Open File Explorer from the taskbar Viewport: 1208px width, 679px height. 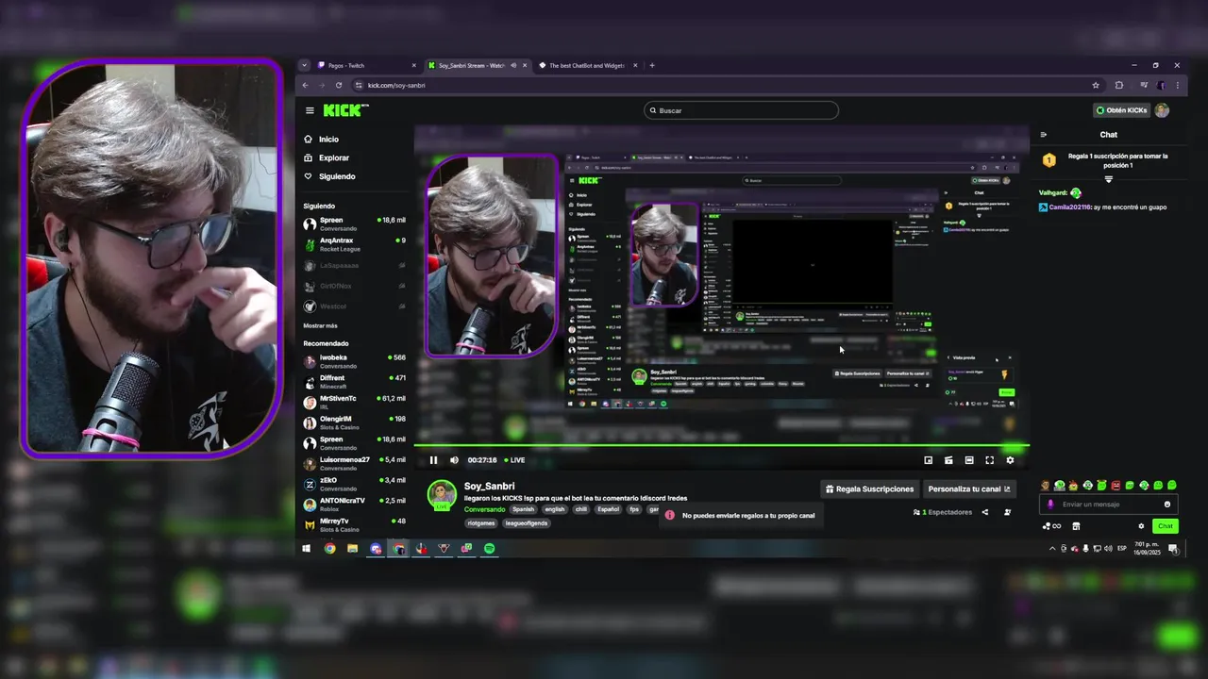coord(352,548)
